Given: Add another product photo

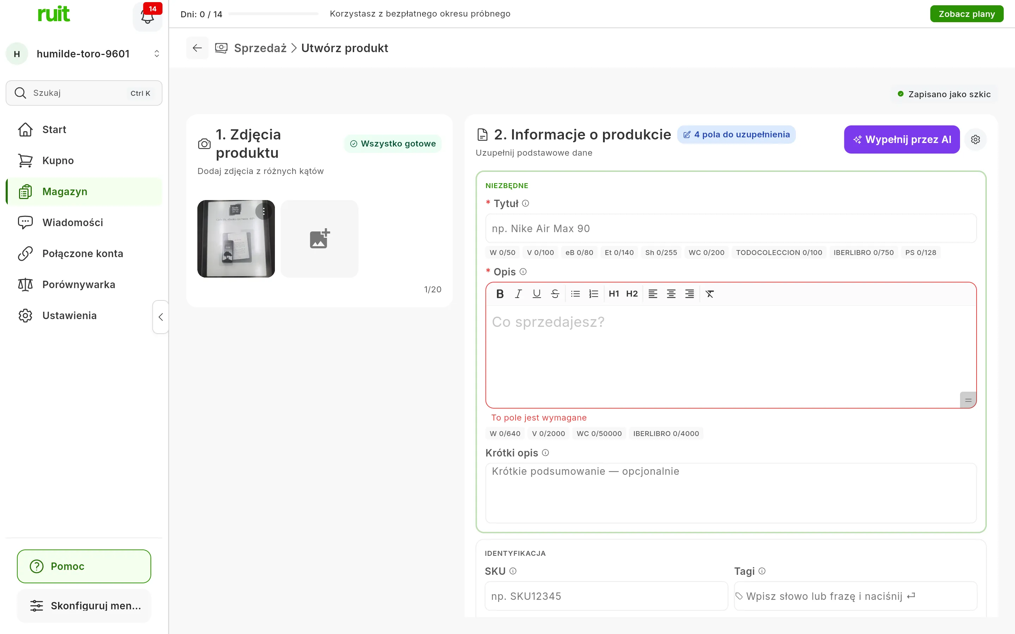Looking at the screenshot, I should 320,239.
